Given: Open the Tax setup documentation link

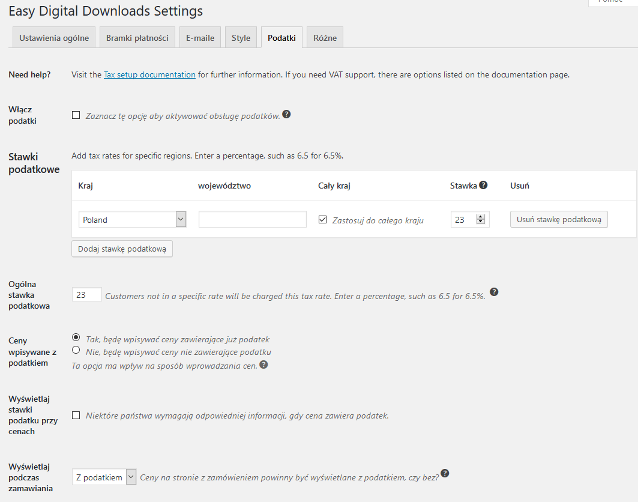Looking at the screenshot, I should tap(149, 75).
